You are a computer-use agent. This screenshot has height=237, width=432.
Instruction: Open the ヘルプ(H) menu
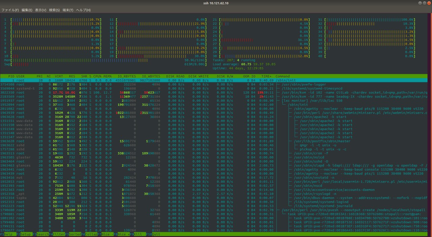pos(83,10)
